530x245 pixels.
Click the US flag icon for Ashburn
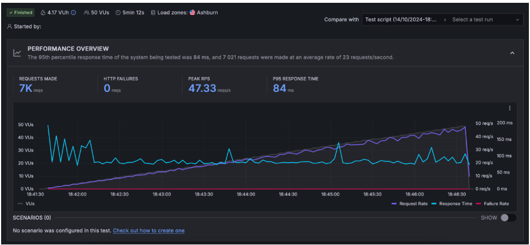192,12
